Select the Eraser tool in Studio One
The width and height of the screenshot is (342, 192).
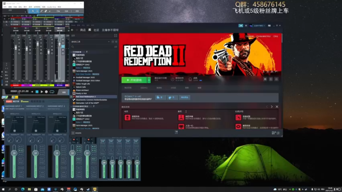[46, 11]
